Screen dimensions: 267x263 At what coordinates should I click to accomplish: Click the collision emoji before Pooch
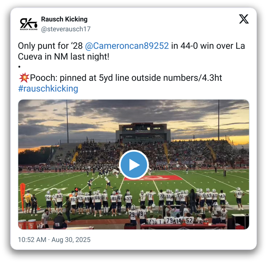(24, 78)
